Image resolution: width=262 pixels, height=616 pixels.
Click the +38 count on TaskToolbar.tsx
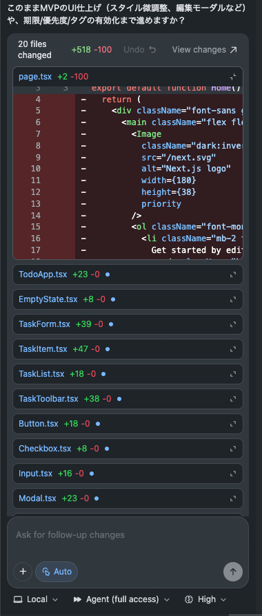tap(91, 399)
